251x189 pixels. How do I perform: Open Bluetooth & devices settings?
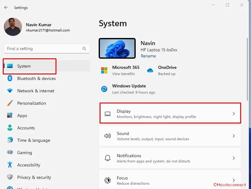[x=10, y=78]
